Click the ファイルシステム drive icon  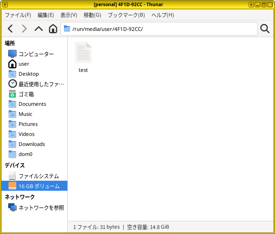point(12,176)
